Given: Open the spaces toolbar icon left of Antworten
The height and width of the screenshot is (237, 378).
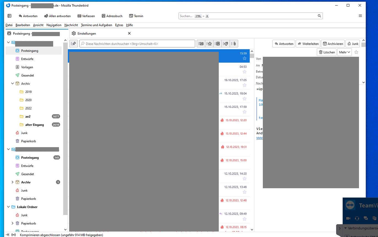Looking at the screenshot, I should (9, 16).
